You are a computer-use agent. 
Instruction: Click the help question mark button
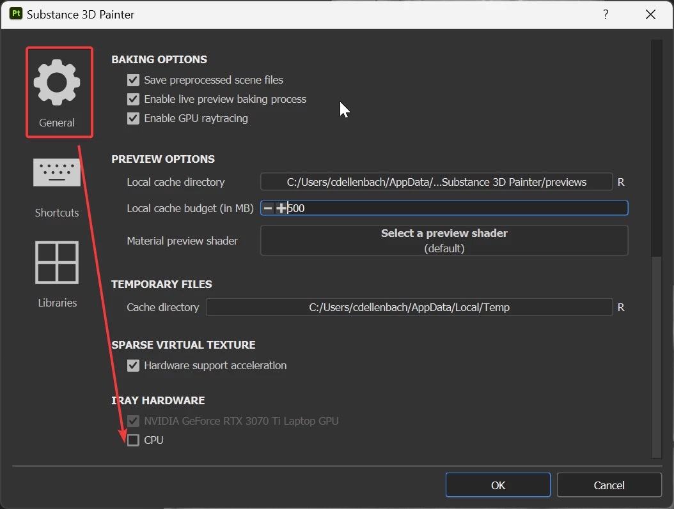[x=606, y=15]
